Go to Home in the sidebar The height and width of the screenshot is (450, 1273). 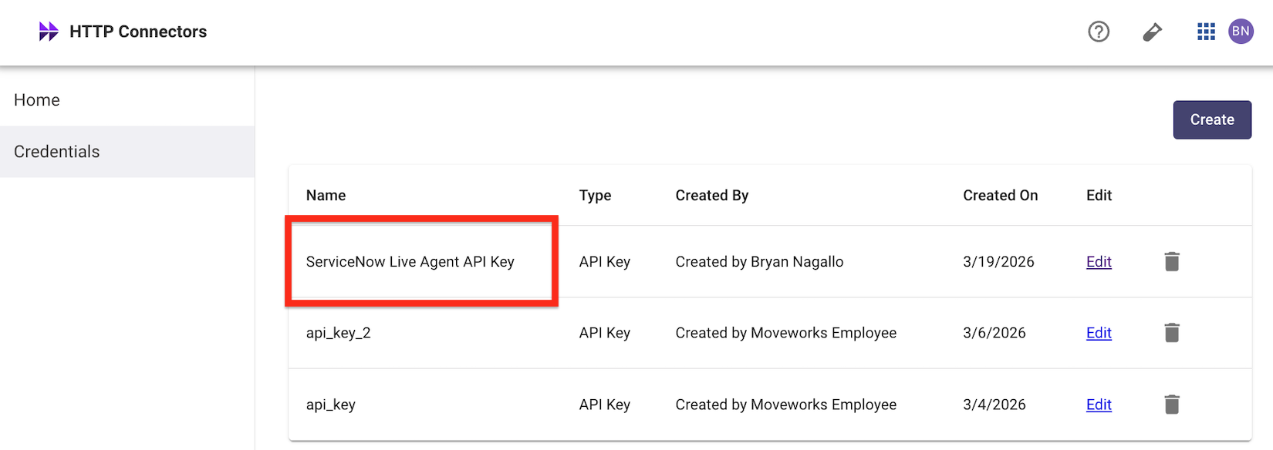point(37,100)
